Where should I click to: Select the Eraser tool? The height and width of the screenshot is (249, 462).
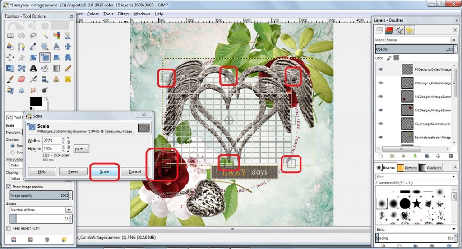[22, 79]
